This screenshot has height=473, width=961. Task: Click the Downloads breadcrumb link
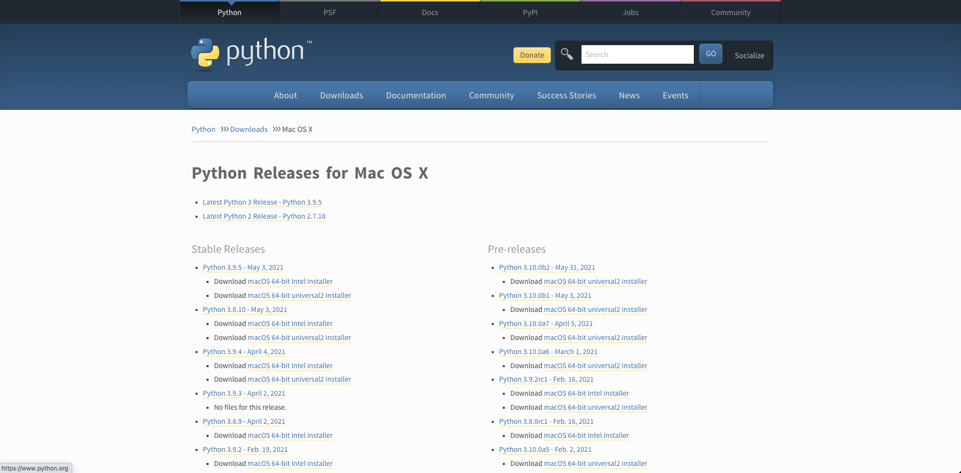click(x=249, y=129)
